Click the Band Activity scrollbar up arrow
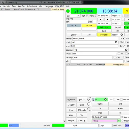129x129 pixels. pyautogui.click(x=64, y=12)
